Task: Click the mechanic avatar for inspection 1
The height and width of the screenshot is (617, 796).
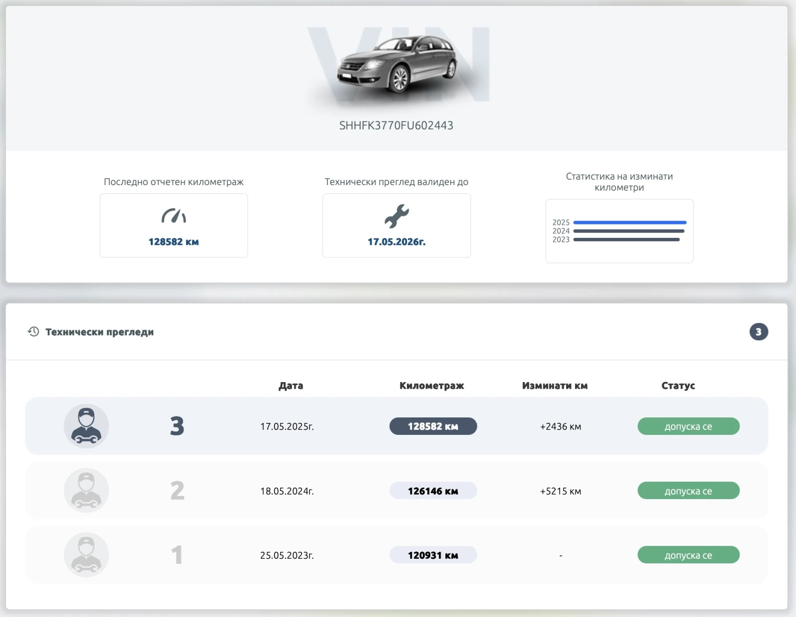Action: [86, 555]
